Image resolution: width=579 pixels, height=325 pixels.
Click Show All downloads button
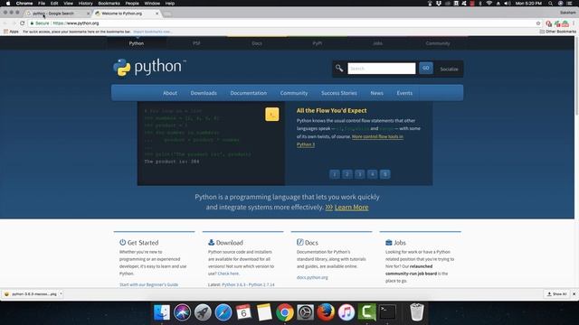point(556,294)
